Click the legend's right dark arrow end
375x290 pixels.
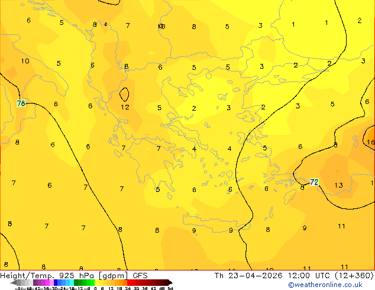pos(170,283)
